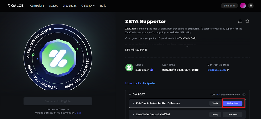Click the Follow Now button
261x119 pixels.
point(233,103)
